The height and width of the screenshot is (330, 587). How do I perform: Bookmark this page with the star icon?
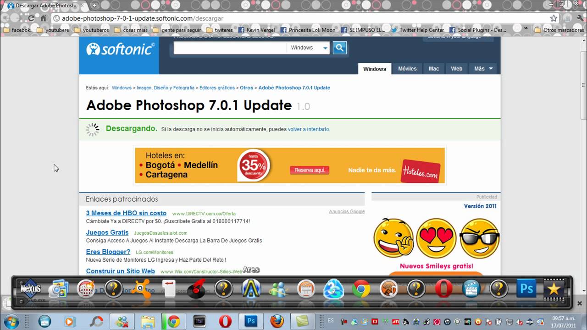554,18
